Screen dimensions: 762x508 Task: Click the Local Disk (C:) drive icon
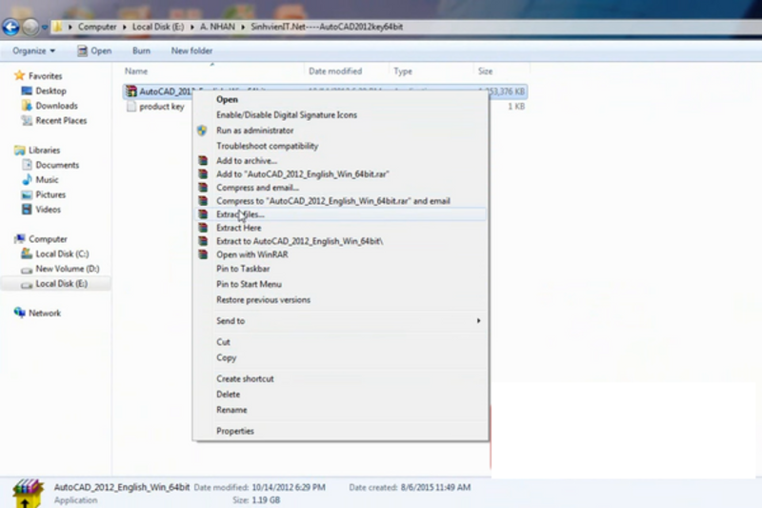27,254
